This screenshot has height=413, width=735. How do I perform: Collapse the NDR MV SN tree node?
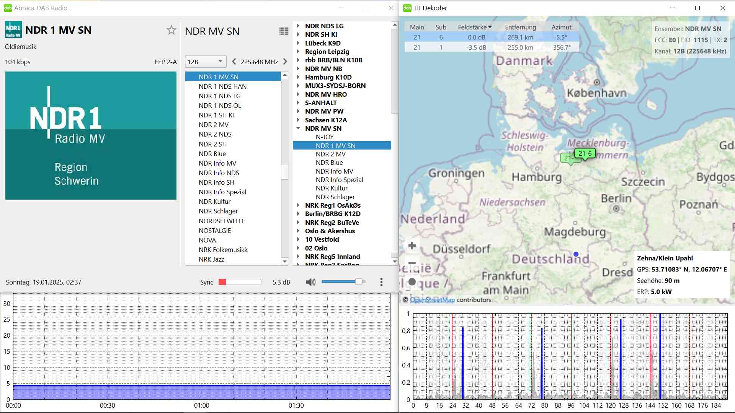click(x=298, y=128)
